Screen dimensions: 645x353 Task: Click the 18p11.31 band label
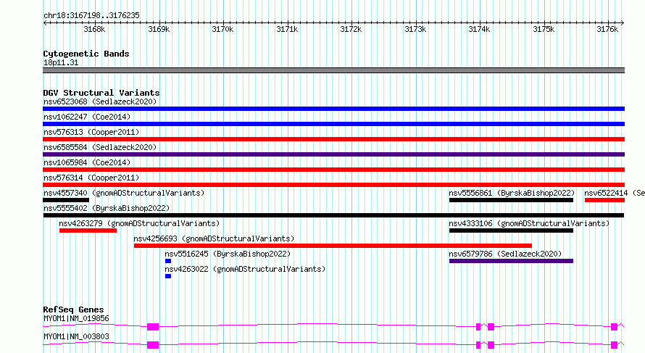[61, 62]
